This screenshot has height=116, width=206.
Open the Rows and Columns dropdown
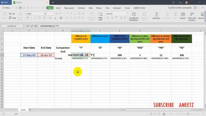tap(192, 16)
